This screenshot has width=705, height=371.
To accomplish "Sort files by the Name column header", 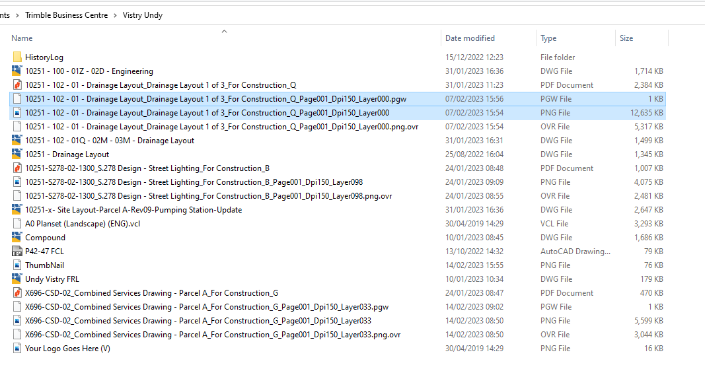I will coord(22,38).
